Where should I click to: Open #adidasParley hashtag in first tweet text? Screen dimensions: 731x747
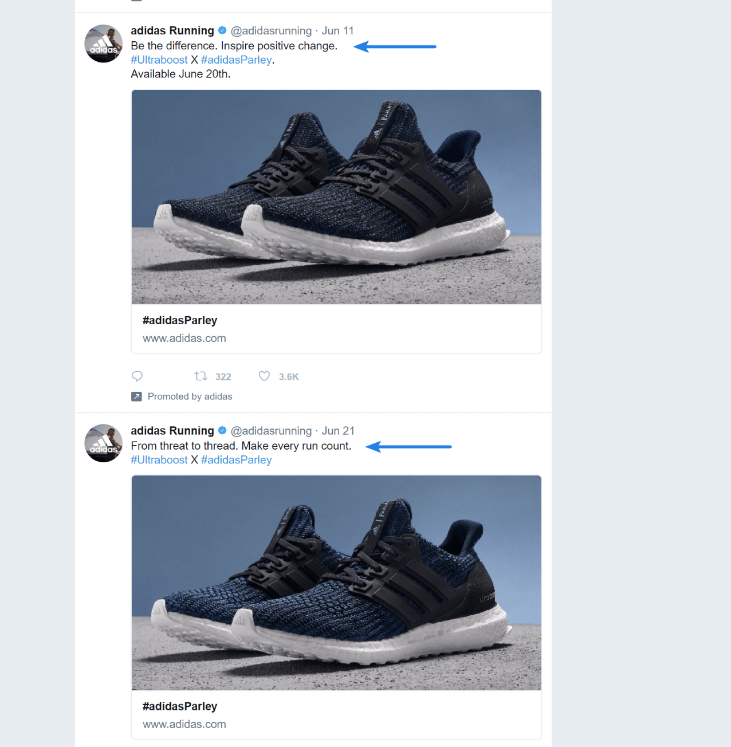coord(236,60)
